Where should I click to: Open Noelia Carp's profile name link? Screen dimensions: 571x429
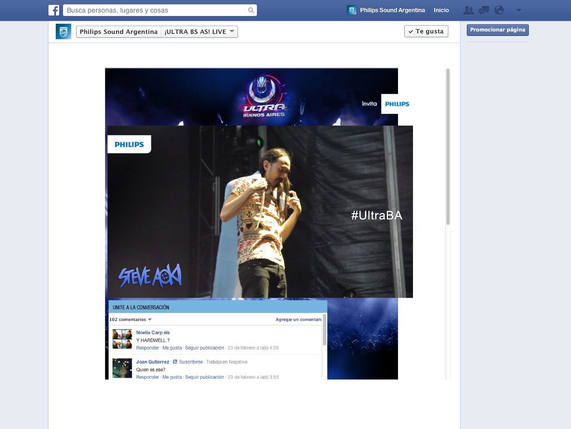point(153,333)
